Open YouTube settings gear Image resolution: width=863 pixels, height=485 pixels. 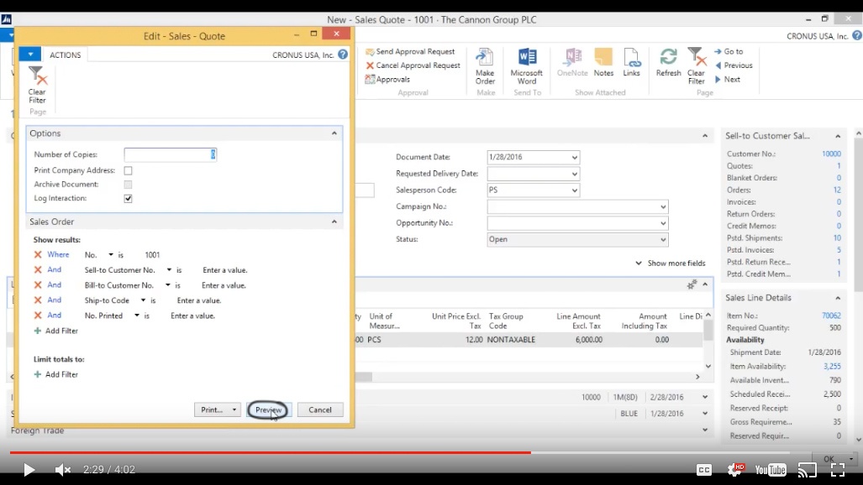735,470
